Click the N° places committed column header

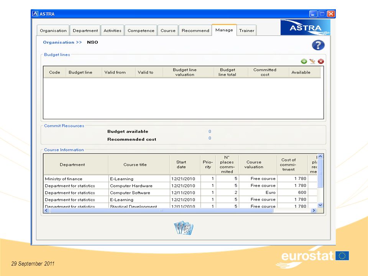pyautogui.click(x=227, y=164)
